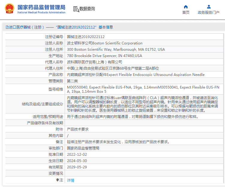225x187 pixels.
Task: Click the 生产地址 row label
Action: pos(56,56)
